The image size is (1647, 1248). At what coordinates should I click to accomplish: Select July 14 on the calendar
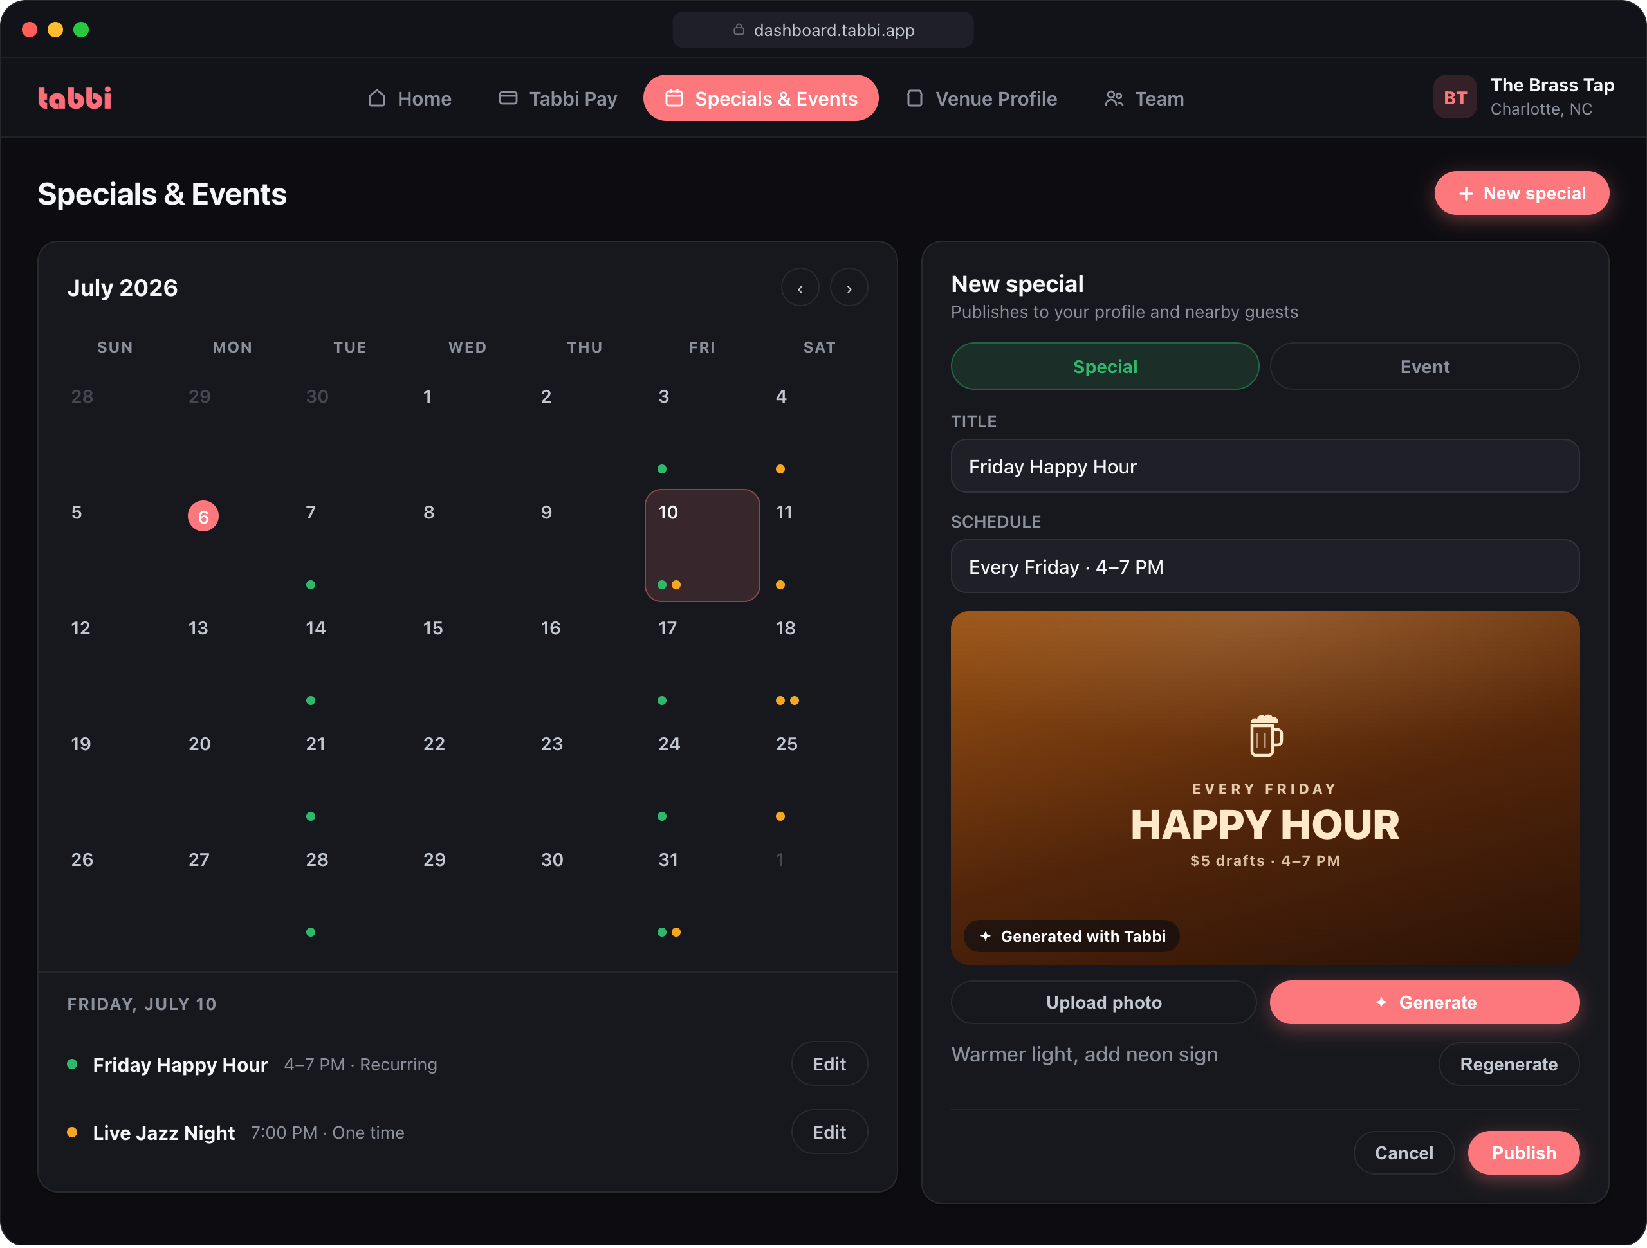[350, 662]
